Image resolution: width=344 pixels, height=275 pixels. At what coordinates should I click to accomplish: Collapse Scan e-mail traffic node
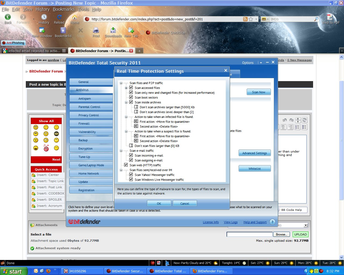pyautogui.click(x=121, y=151)
